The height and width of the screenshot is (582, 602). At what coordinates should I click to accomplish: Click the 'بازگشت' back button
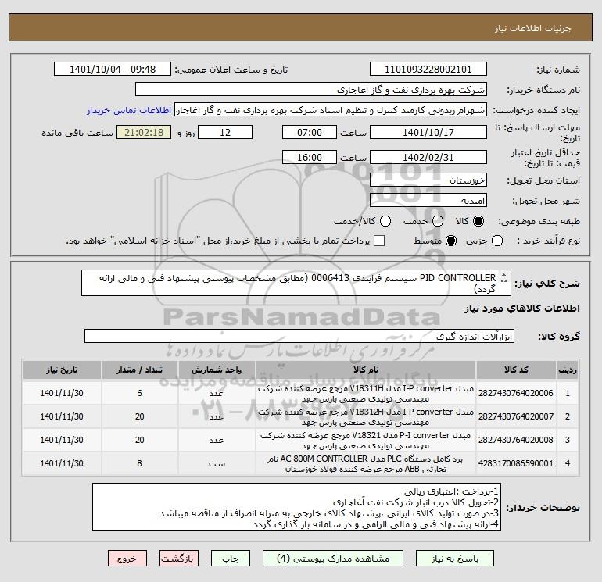pyautogui.click(x=179, y=559)
